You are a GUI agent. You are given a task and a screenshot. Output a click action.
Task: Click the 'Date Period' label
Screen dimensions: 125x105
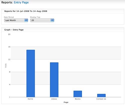[9, 17]
